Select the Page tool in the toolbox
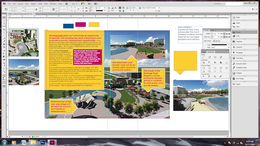The width and height of the screenshot is (260, 146). click(4, 24)
